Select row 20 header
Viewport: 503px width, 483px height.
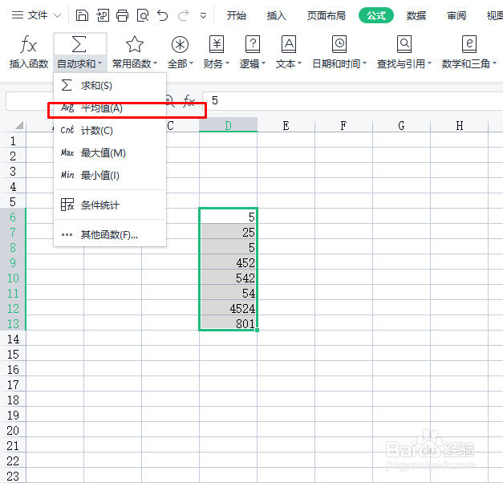coord(13,430)
